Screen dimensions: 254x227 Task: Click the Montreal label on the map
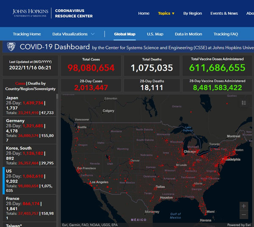tap(233, 136)
